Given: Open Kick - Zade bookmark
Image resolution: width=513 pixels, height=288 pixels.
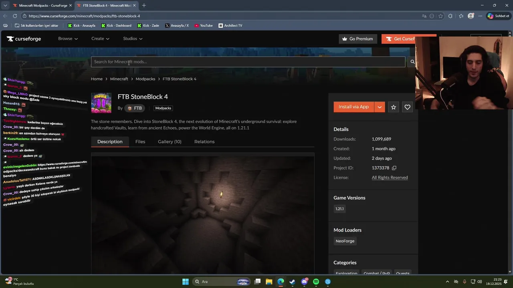Looking at the screenshot, I should click(148, 26).
